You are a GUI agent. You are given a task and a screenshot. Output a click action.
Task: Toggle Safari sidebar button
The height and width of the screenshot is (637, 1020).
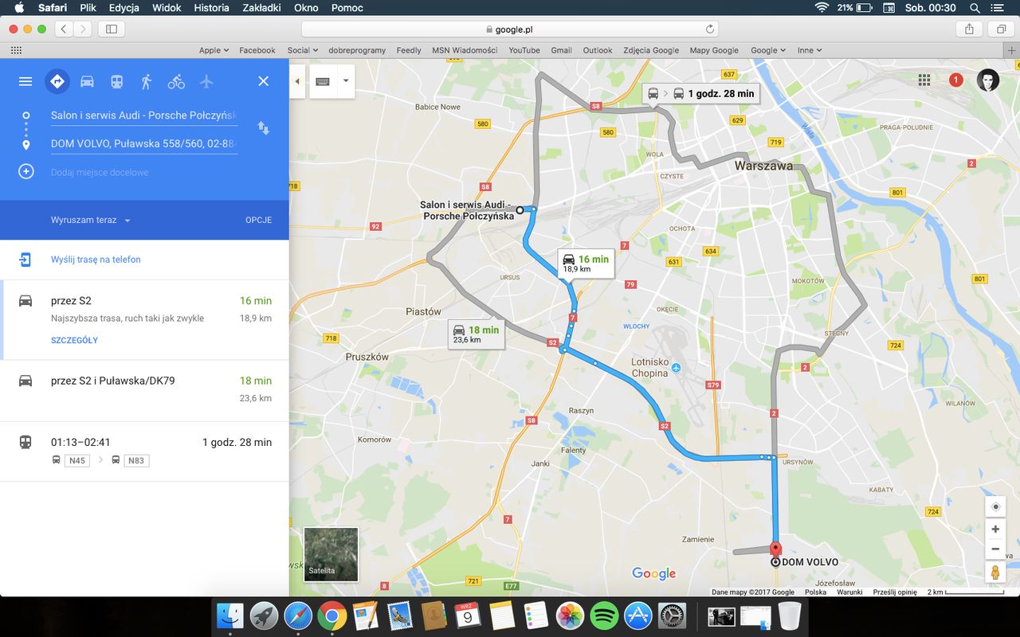tap(111, 29)
